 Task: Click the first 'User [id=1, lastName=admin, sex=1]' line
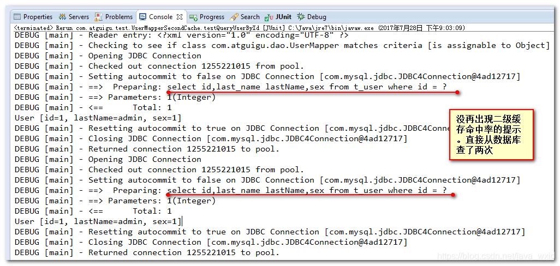pyautogui.click(x=98, y=118)
